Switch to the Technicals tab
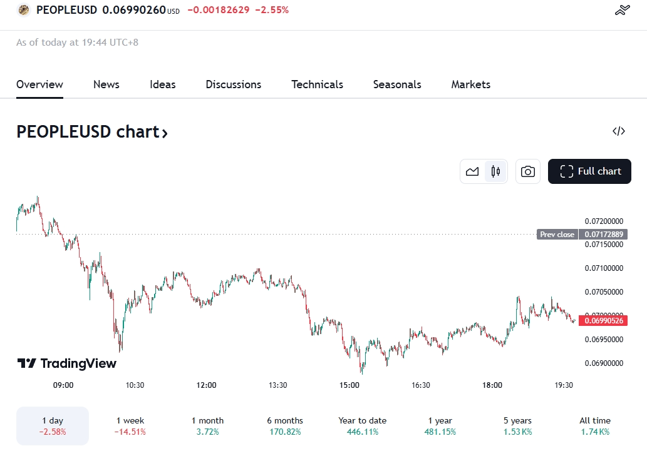647x451 pixels. 317,84
